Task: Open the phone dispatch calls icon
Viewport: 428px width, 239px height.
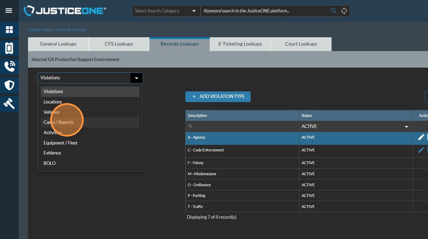Action: [x=9, y=66]
